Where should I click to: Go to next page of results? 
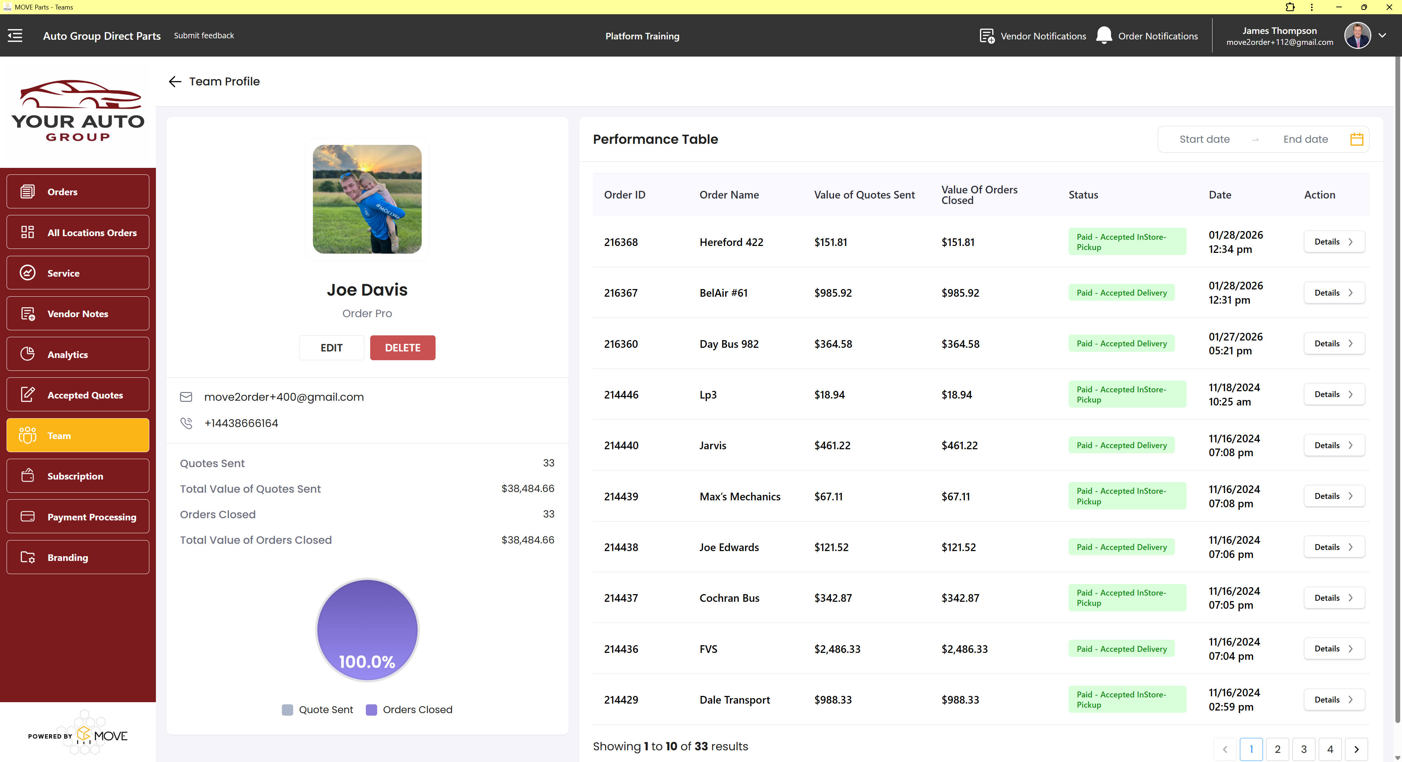tap(1356, 749)
